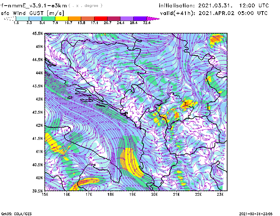The height and width of the screenshot is (216, 280).
Task: Click the legend value 1.6
Action: pos(16,23)
